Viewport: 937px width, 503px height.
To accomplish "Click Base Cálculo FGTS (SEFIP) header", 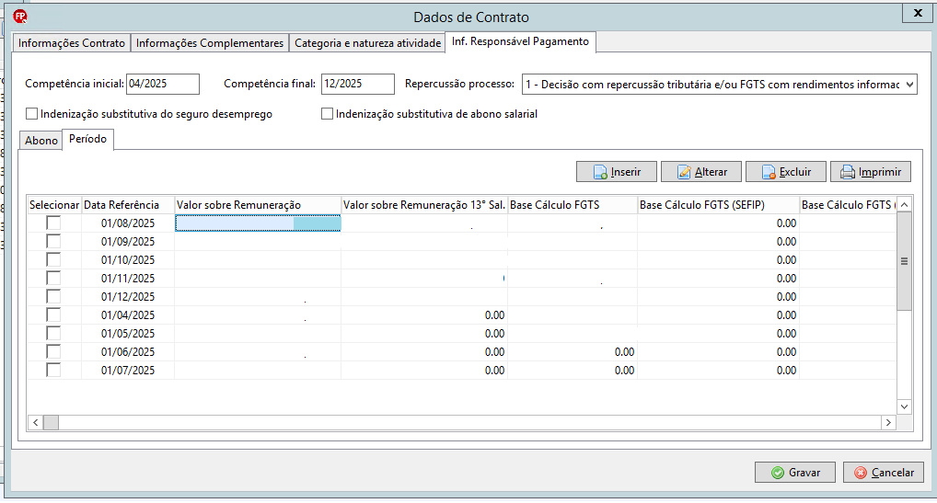I will pos(718,205).
